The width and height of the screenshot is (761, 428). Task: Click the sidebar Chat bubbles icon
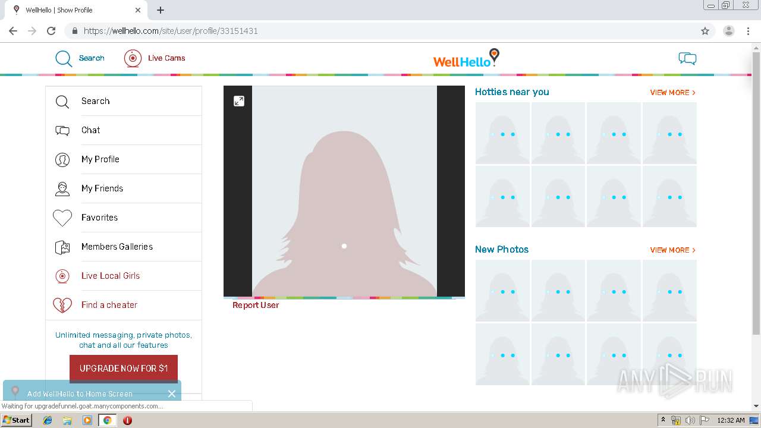tap(62, 131)
